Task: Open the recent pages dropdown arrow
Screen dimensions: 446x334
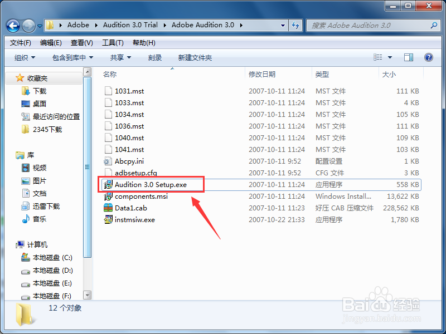Action: pyautogui.click(x=40, y=26)
